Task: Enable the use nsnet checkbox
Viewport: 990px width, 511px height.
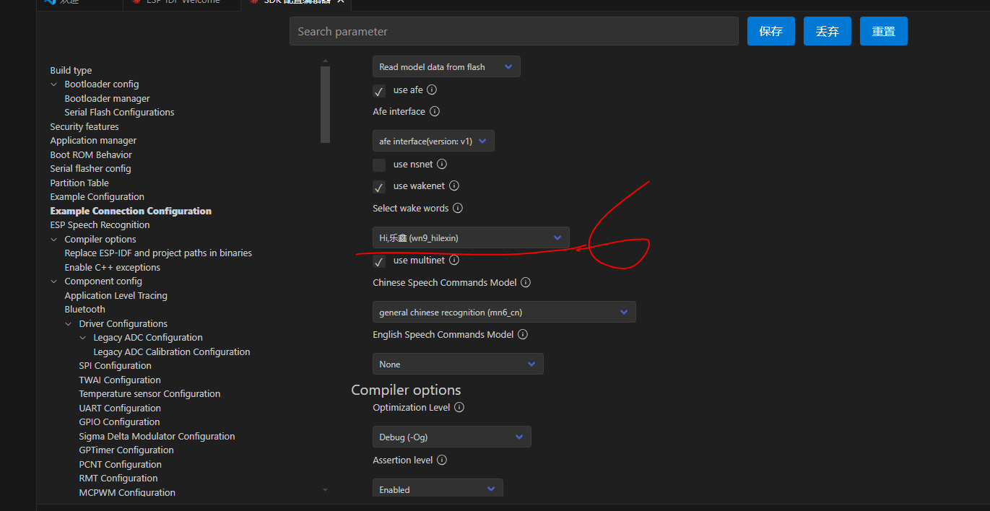Action: pyautogui.click(x=379, y=165)
